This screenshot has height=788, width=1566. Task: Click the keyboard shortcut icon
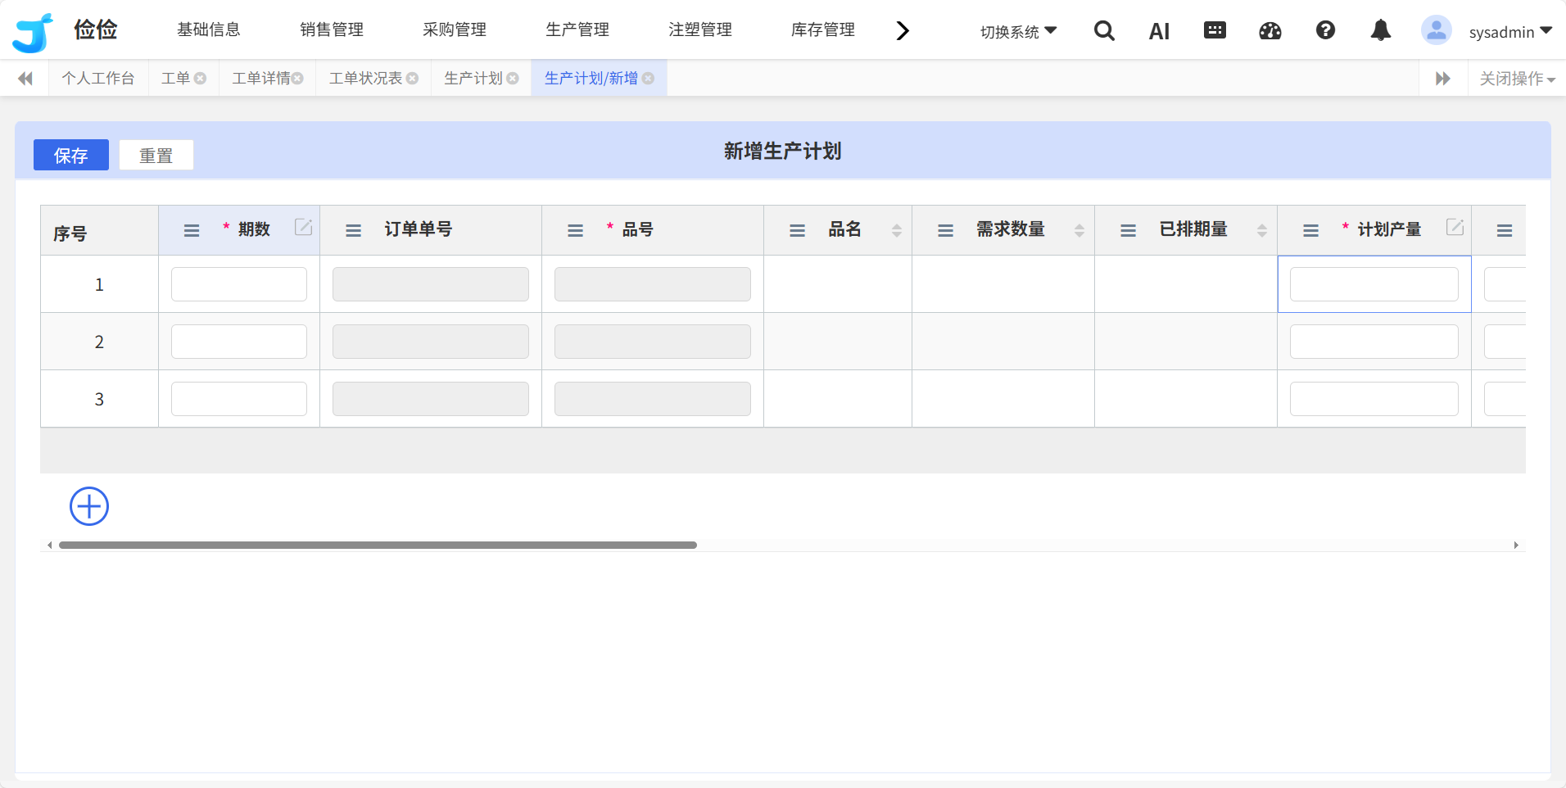point(1215,31)
